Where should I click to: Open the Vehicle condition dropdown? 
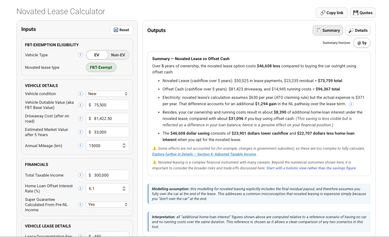click(108, 94)
